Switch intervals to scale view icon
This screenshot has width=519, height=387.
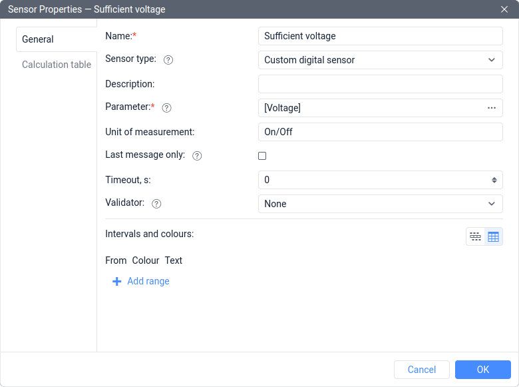(475, 236)
